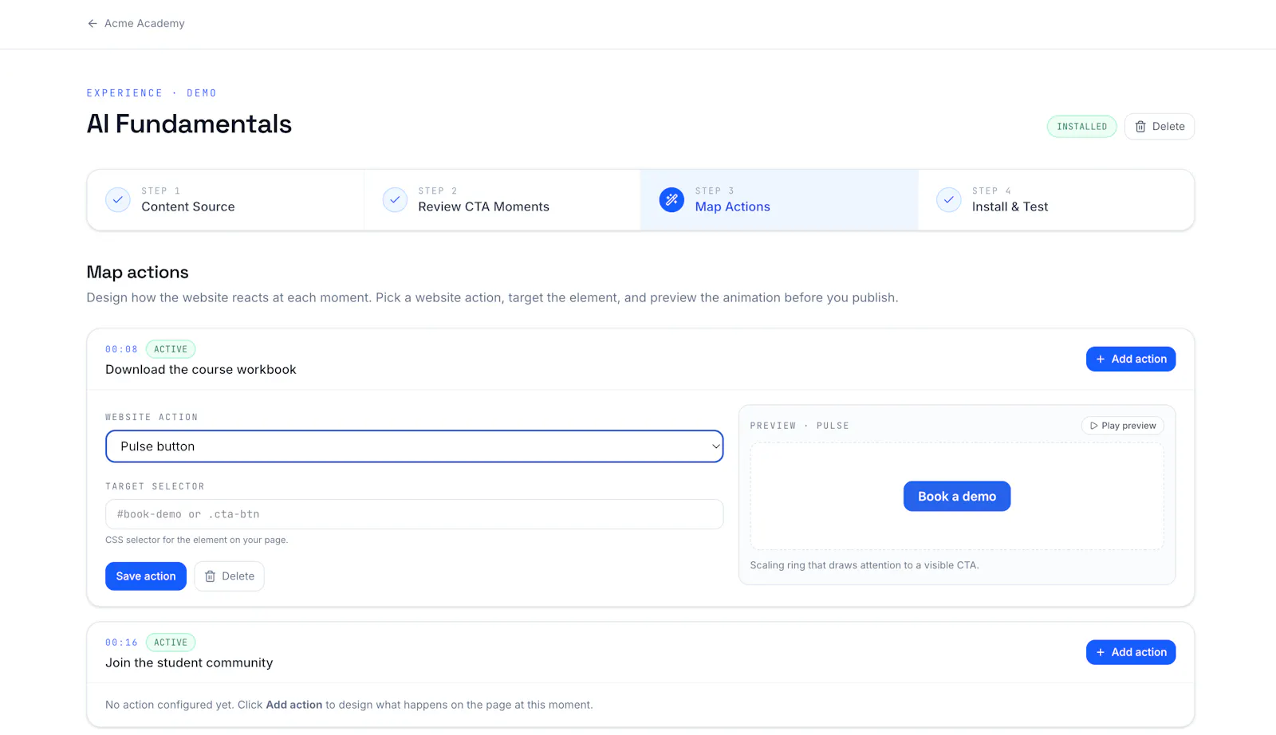Click the magic wand icon for Step 3
This screenshot has width=1276, height=735.
pos(671,200)
